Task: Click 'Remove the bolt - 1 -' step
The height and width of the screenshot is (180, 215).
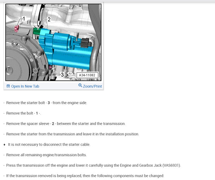Action: coord(23,113)
